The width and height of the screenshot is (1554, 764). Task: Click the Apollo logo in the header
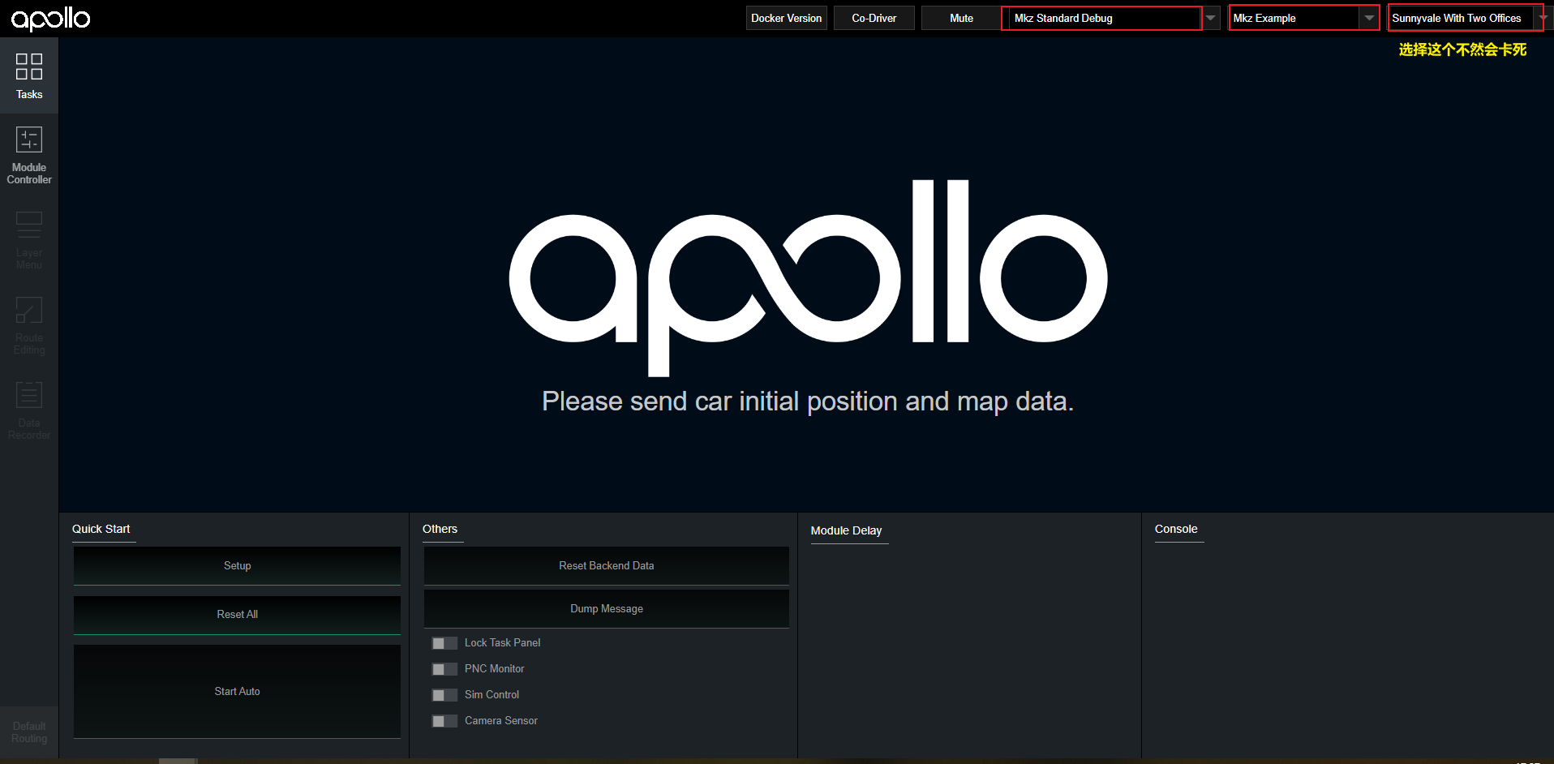click(49, 18)
